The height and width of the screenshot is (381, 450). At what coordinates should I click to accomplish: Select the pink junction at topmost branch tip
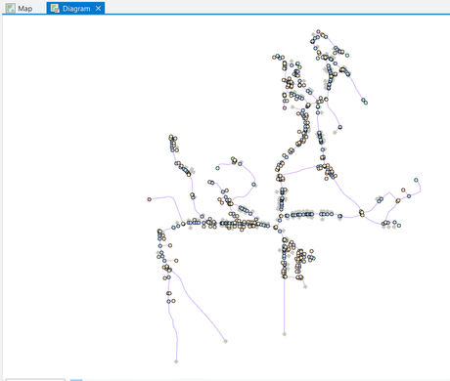318,31
